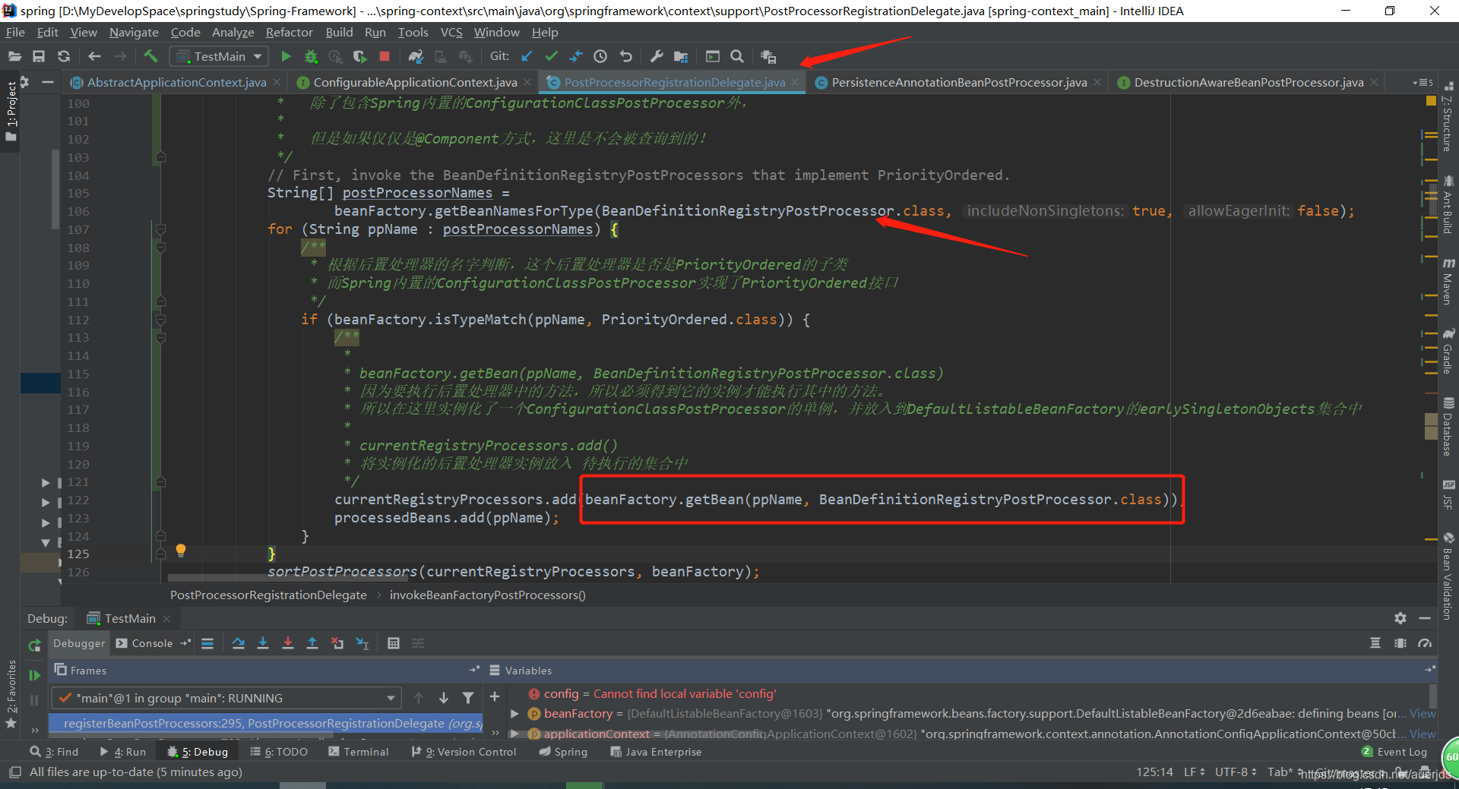This screenshot has height=789, width=1459.
Task: Show hidden editor tabs list
Action: point(1423,82)
